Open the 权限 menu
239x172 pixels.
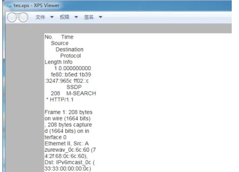pyautogui.click(x=65, y=17)
